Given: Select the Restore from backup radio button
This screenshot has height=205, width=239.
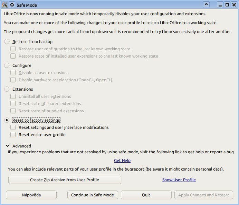Looking at the screenshot, I should (x=7, y=42).
